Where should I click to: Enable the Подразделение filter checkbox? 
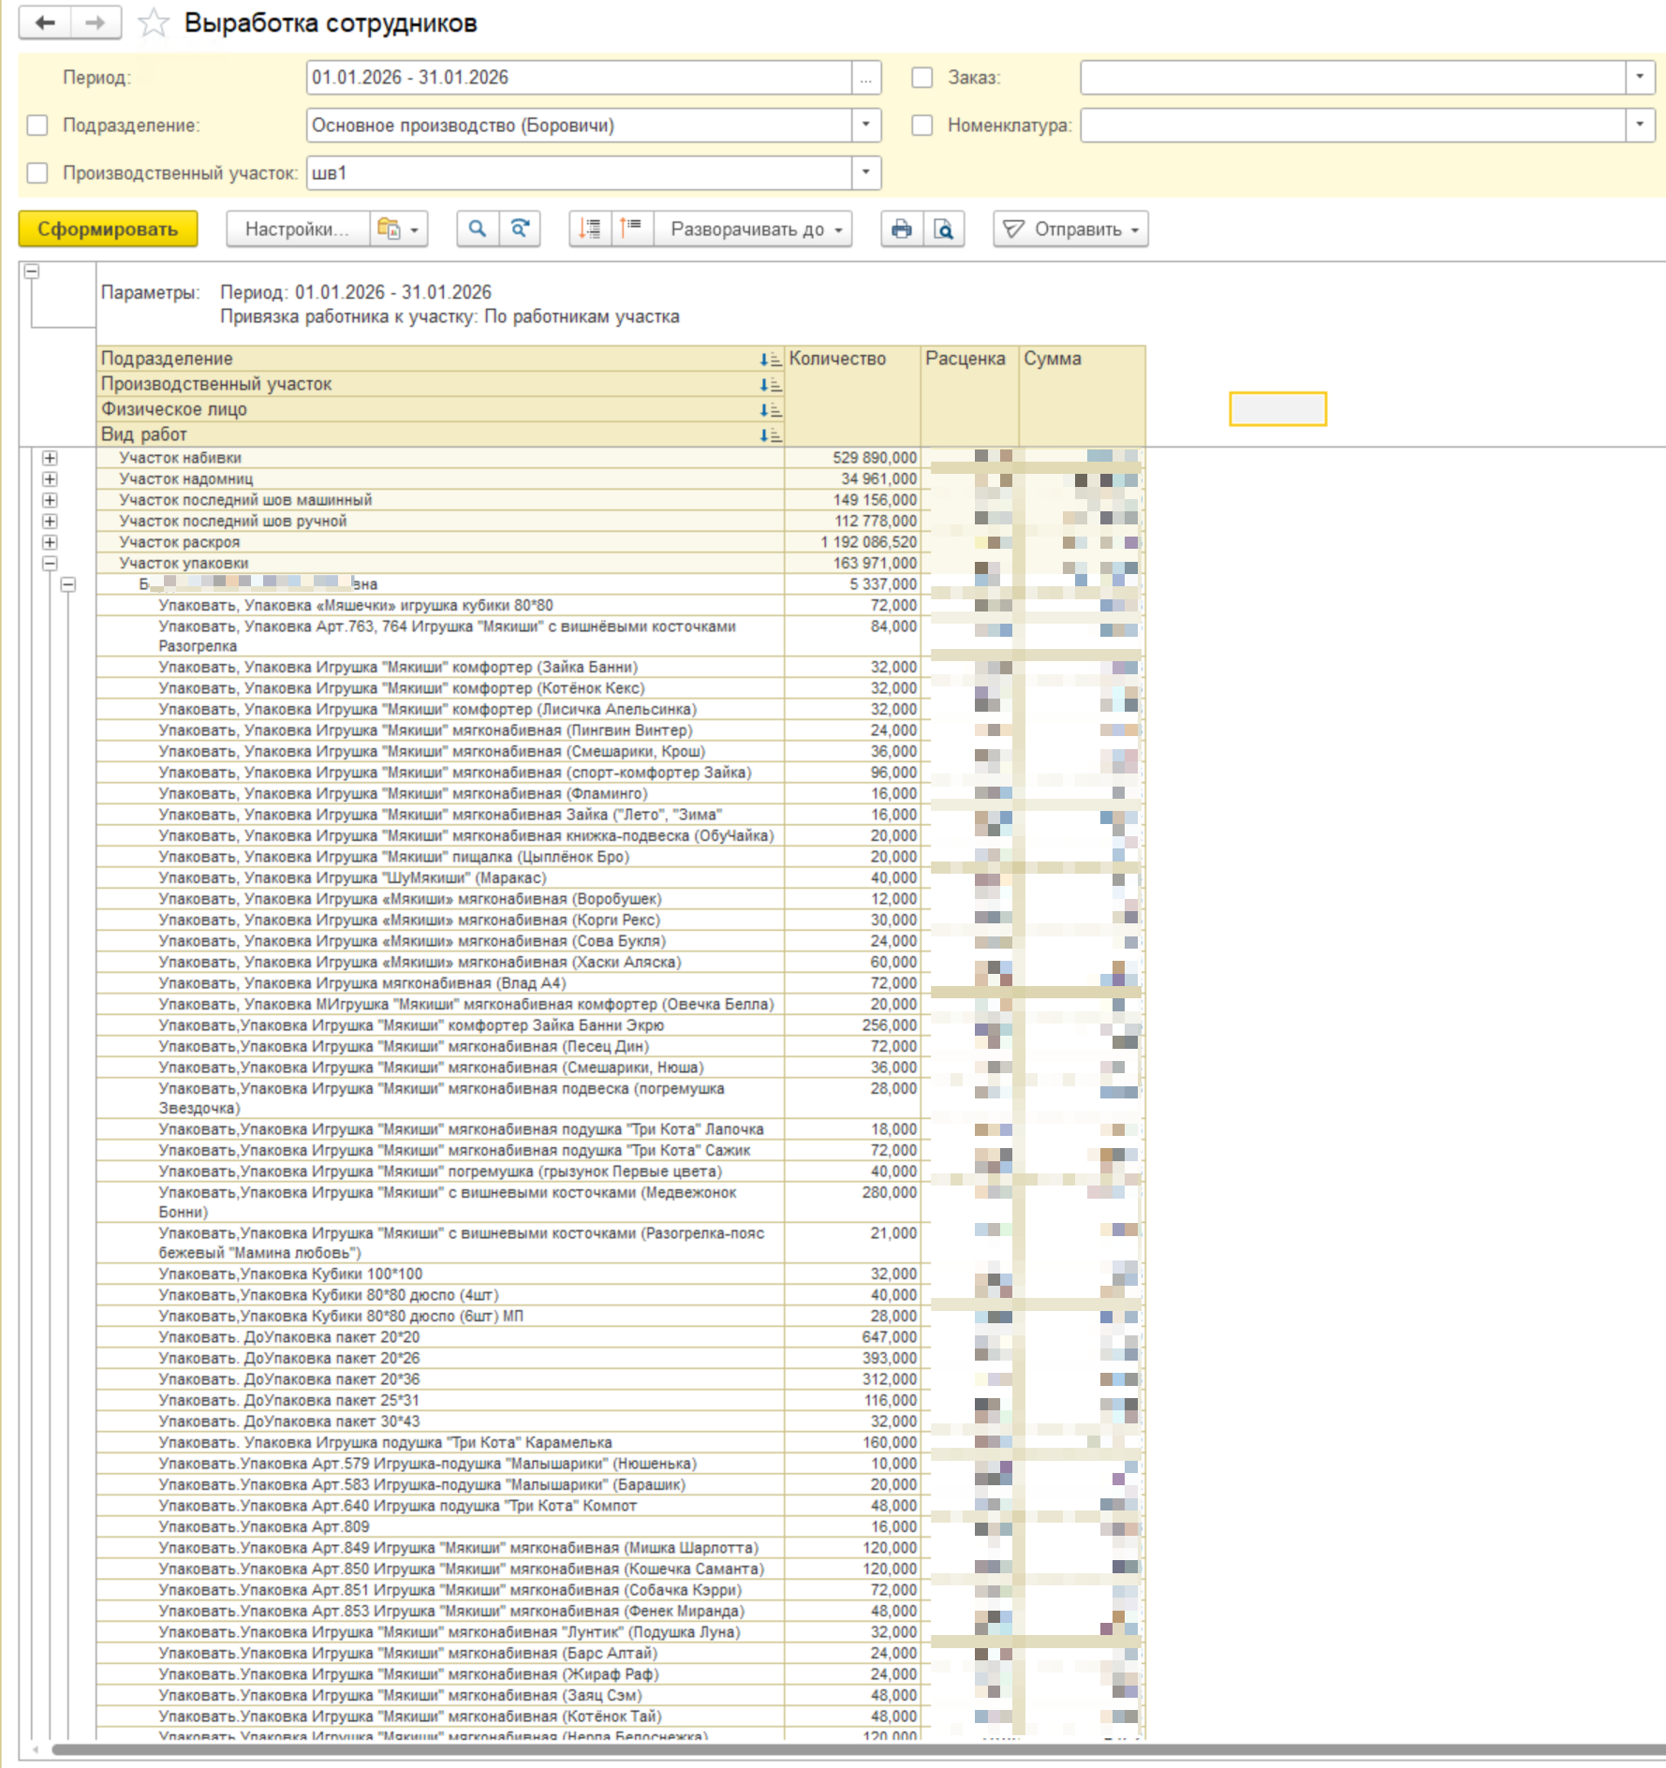click(37, 125)
